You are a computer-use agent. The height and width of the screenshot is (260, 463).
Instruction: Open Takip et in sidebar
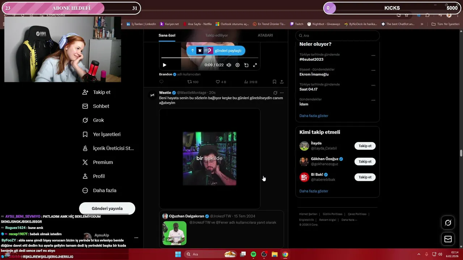point(97,92)
